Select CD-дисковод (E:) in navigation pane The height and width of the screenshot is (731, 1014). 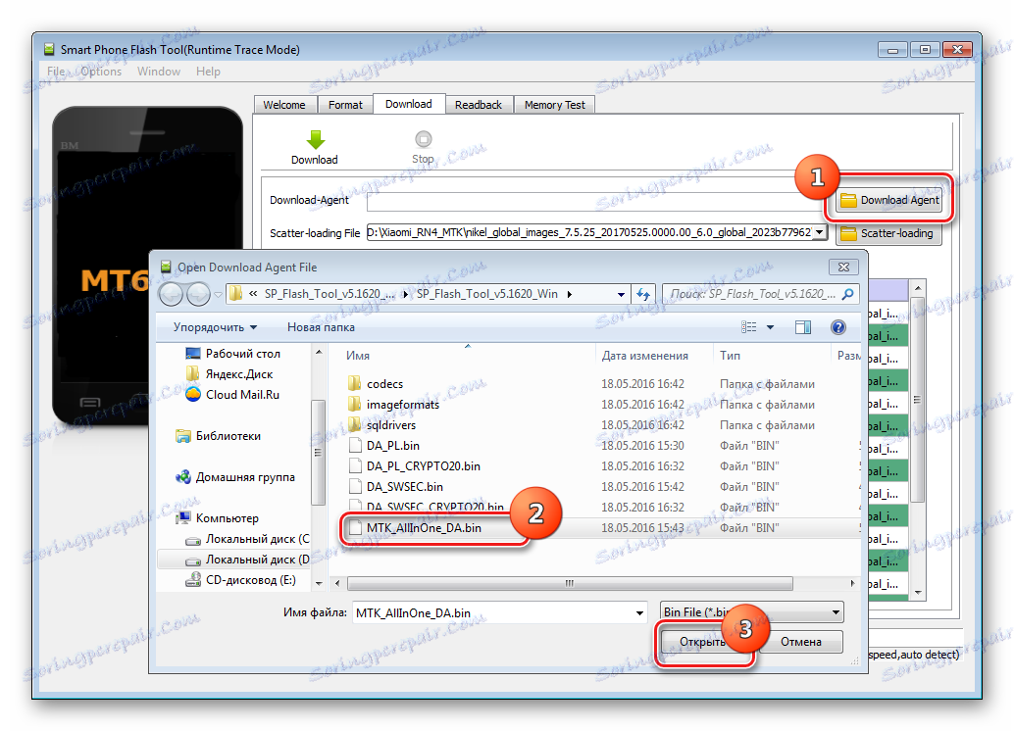(x=240, y=580)
